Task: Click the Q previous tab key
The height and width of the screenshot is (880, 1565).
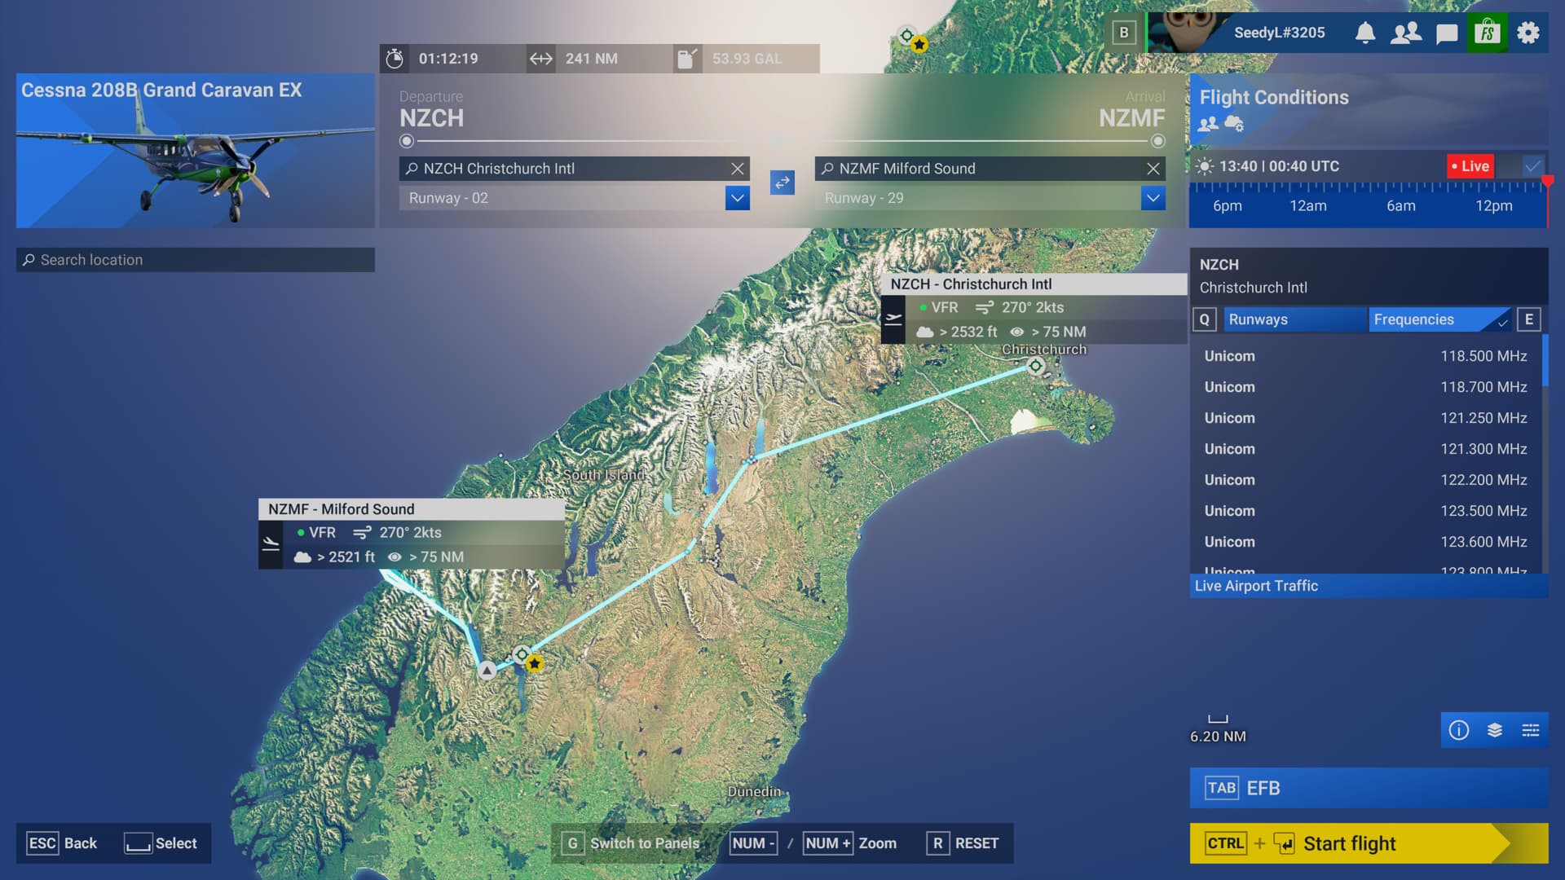Action: point(1204,319)
